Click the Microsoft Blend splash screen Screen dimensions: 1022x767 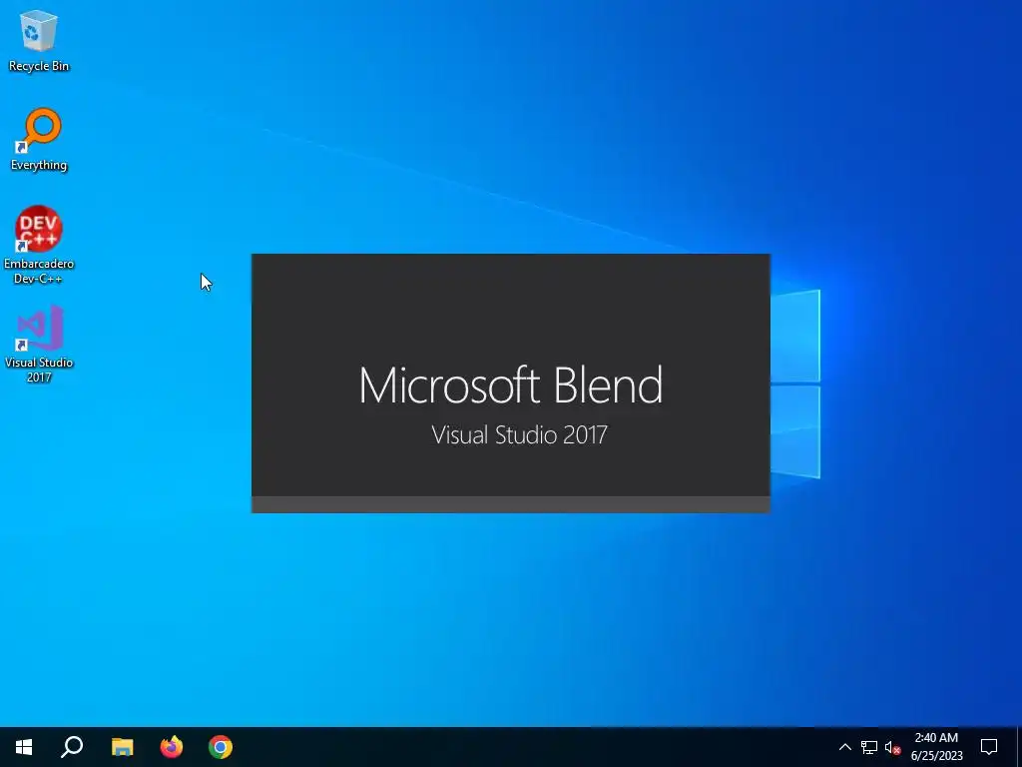[x=510, y=383]
